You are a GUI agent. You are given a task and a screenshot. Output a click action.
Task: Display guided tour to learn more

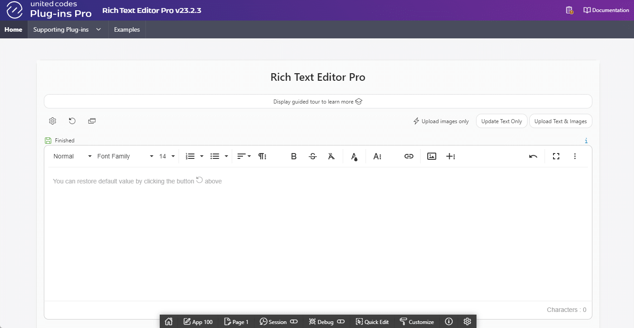(318, 101)
